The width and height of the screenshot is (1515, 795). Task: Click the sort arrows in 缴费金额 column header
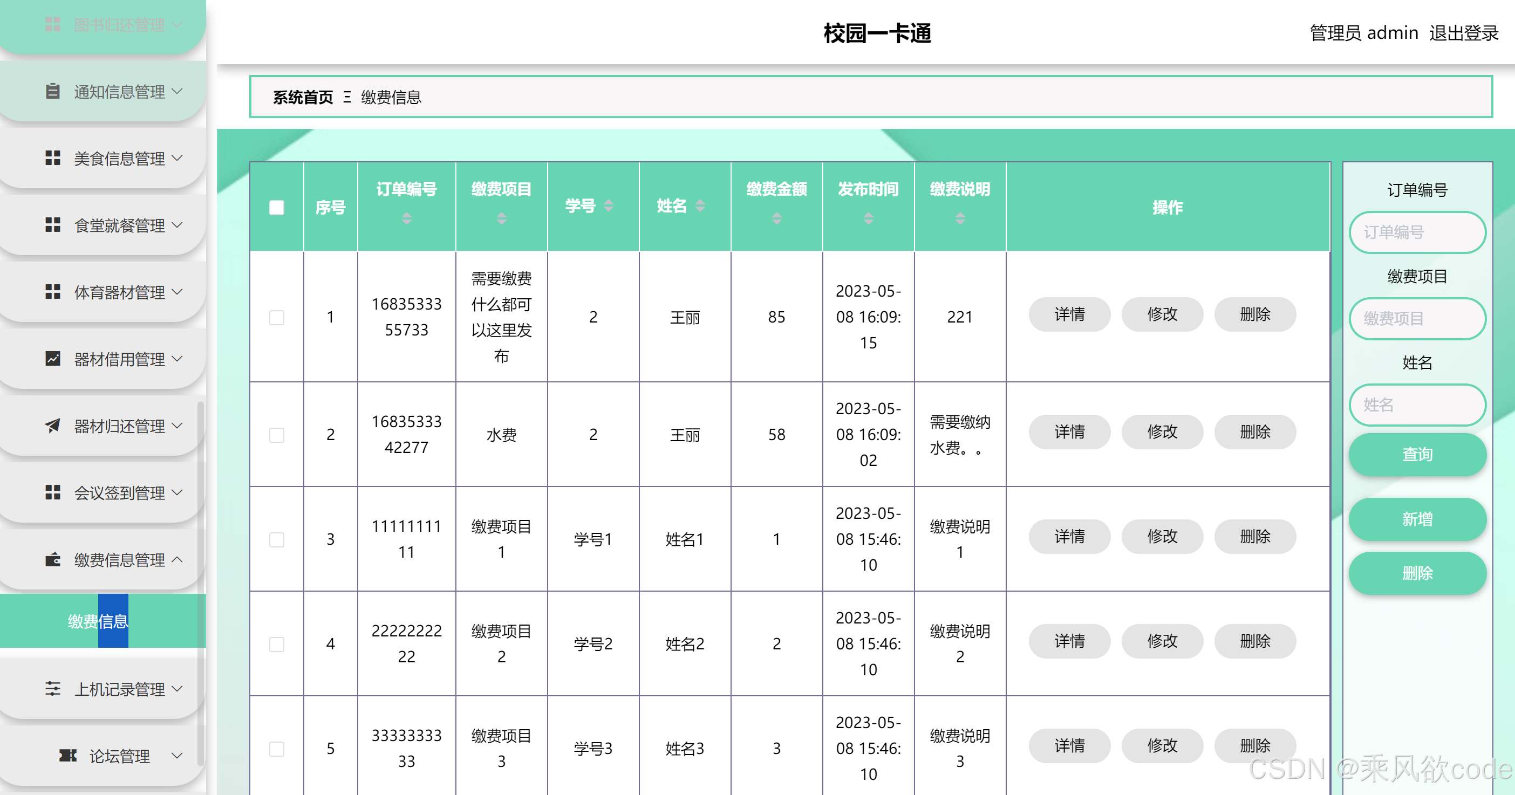pos(776,219)
